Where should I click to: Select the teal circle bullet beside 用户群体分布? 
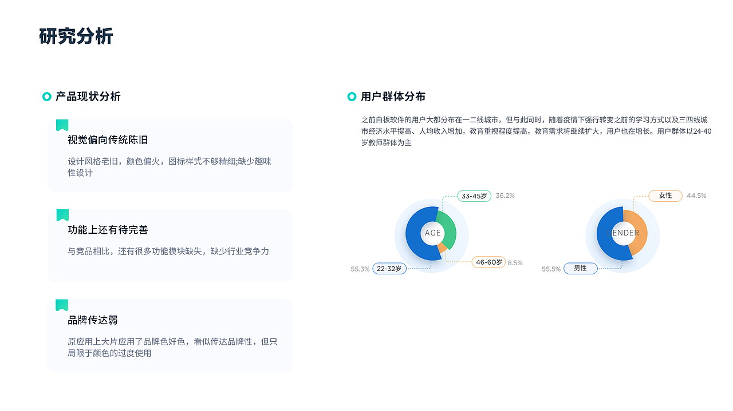coord(352,97)
